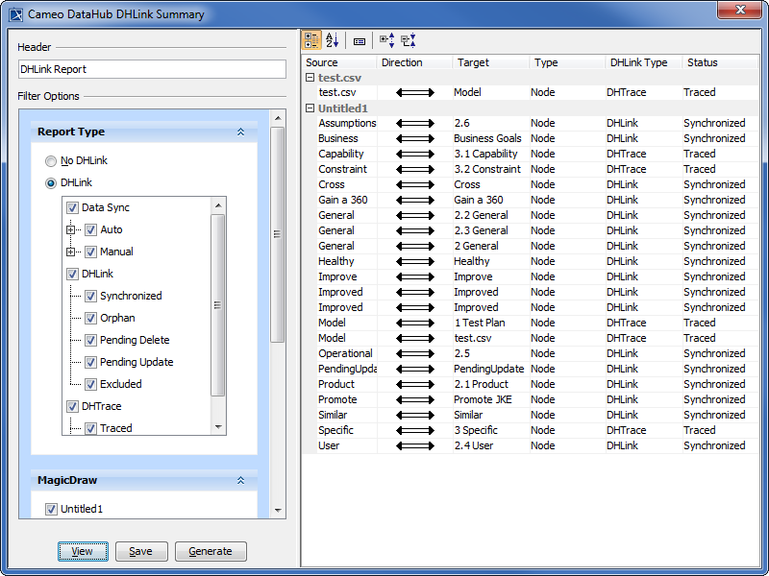The width and height of the screenshot is (769, 576).
Task: Click the Cameo DataHub title bar icon
Action: pyautogui.click(x=15, y=14)
